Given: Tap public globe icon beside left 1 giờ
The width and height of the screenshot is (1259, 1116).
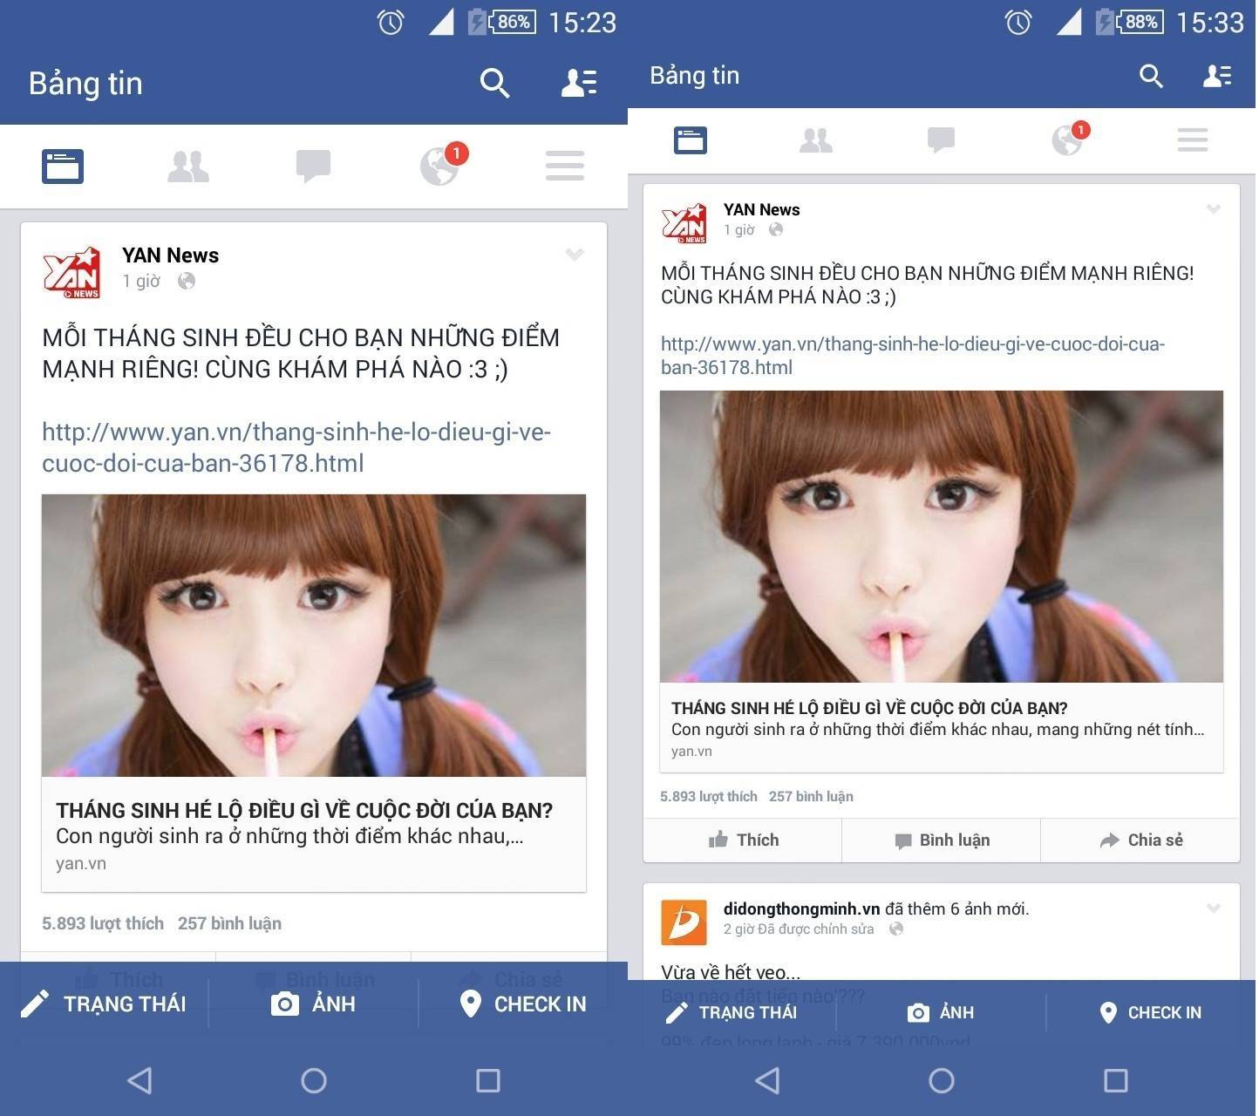Looking at the screenshot, I should [x=186, y=281].
